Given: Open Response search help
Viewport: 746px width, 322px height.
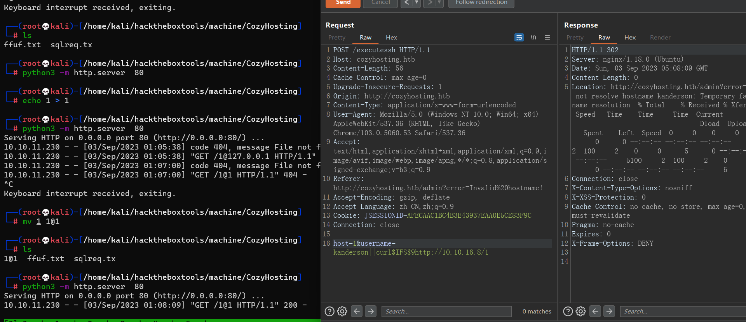Looking at the screenshot, I should tap(568, 311).
